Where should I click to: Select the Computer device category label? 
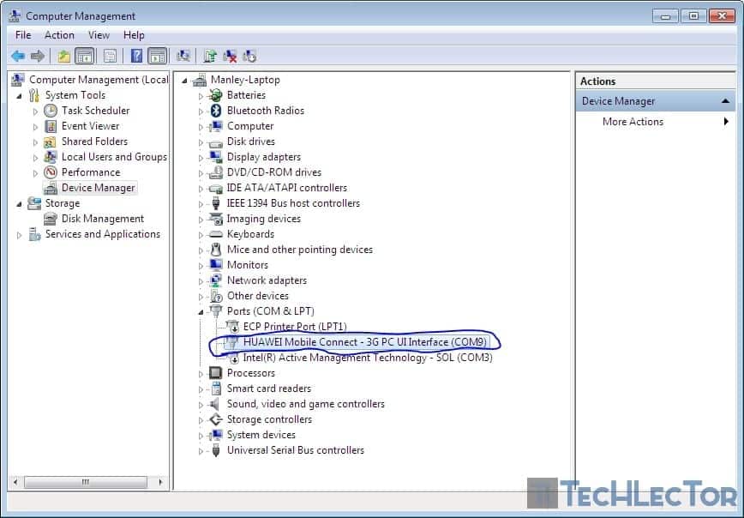tap(250, 126)
